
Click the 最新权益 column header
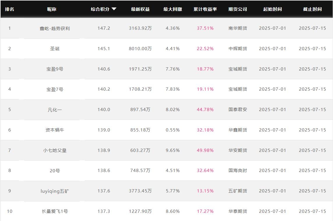point(140,9)
